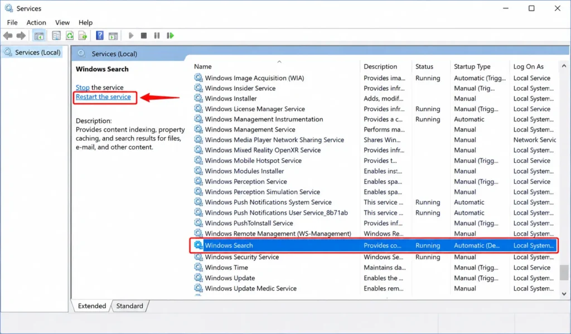The height and width of the screenshot is (334, 571).
Task: Click the Back arrow toolbar icon
Action: pos(8,36)
